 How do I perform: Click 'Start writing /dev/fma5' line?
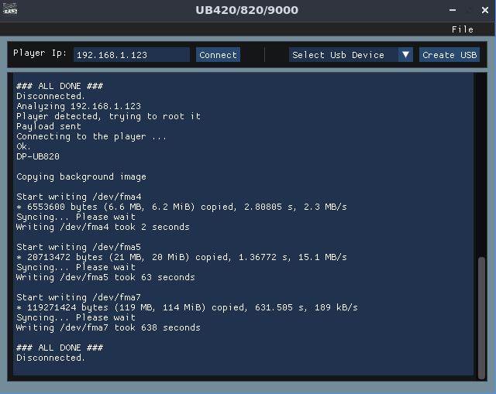pos(78,247)
